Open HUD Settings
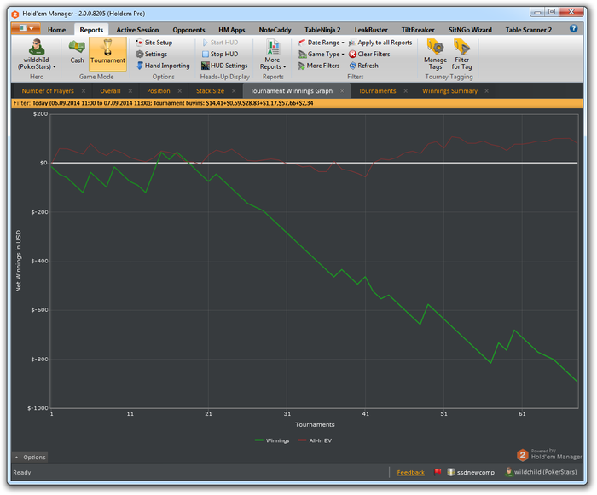The height and width of the screenshot is (495, 597). coord(224,66)
